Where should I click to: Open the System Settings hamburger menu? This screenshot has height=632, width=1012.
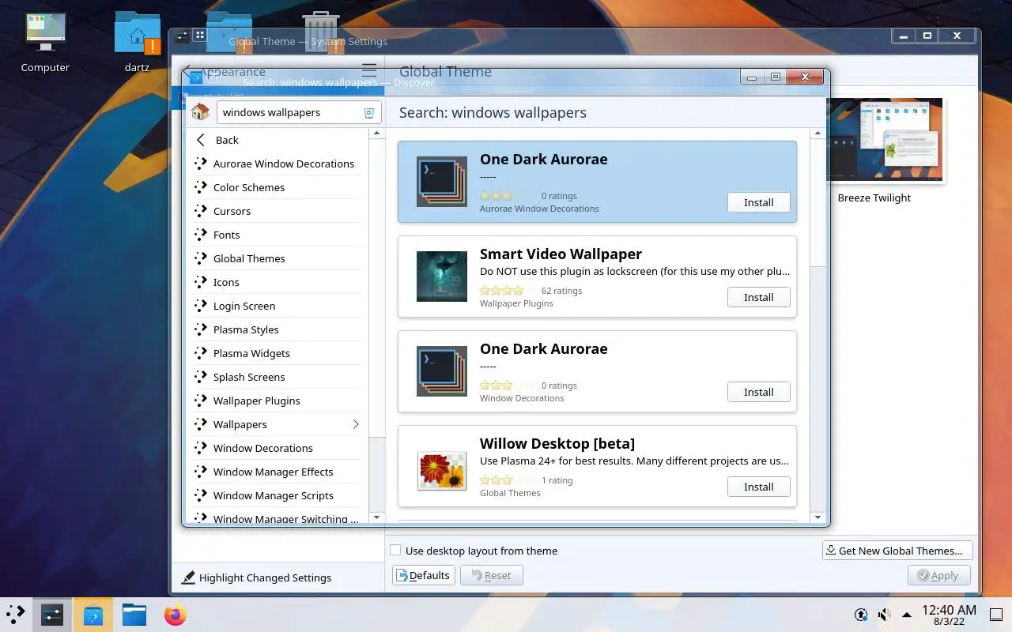pos(369,71)
